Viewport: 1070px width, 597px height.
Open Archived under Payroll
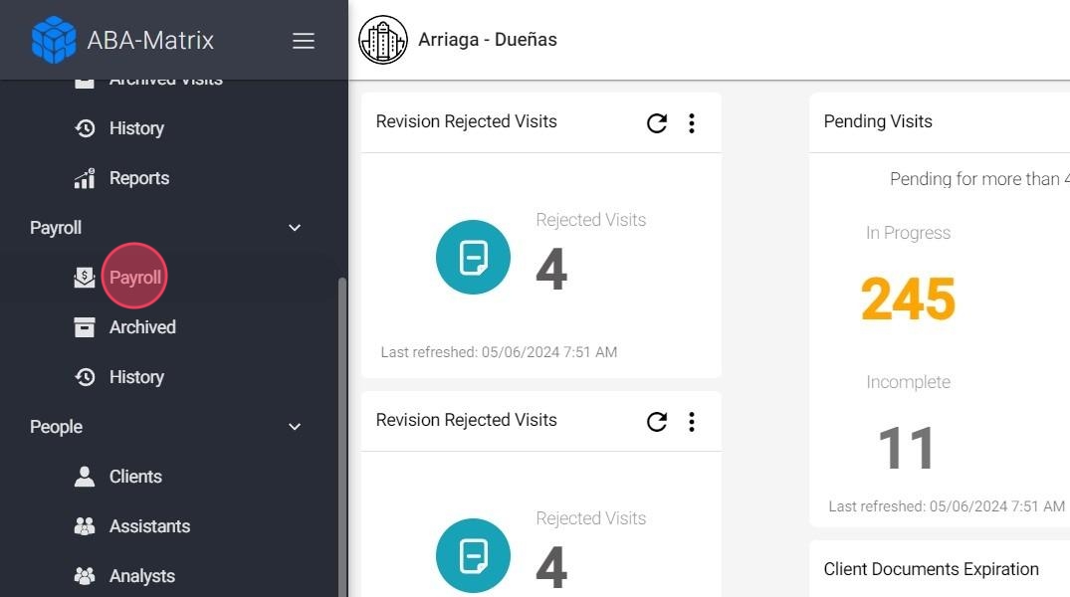click(142, 327)
